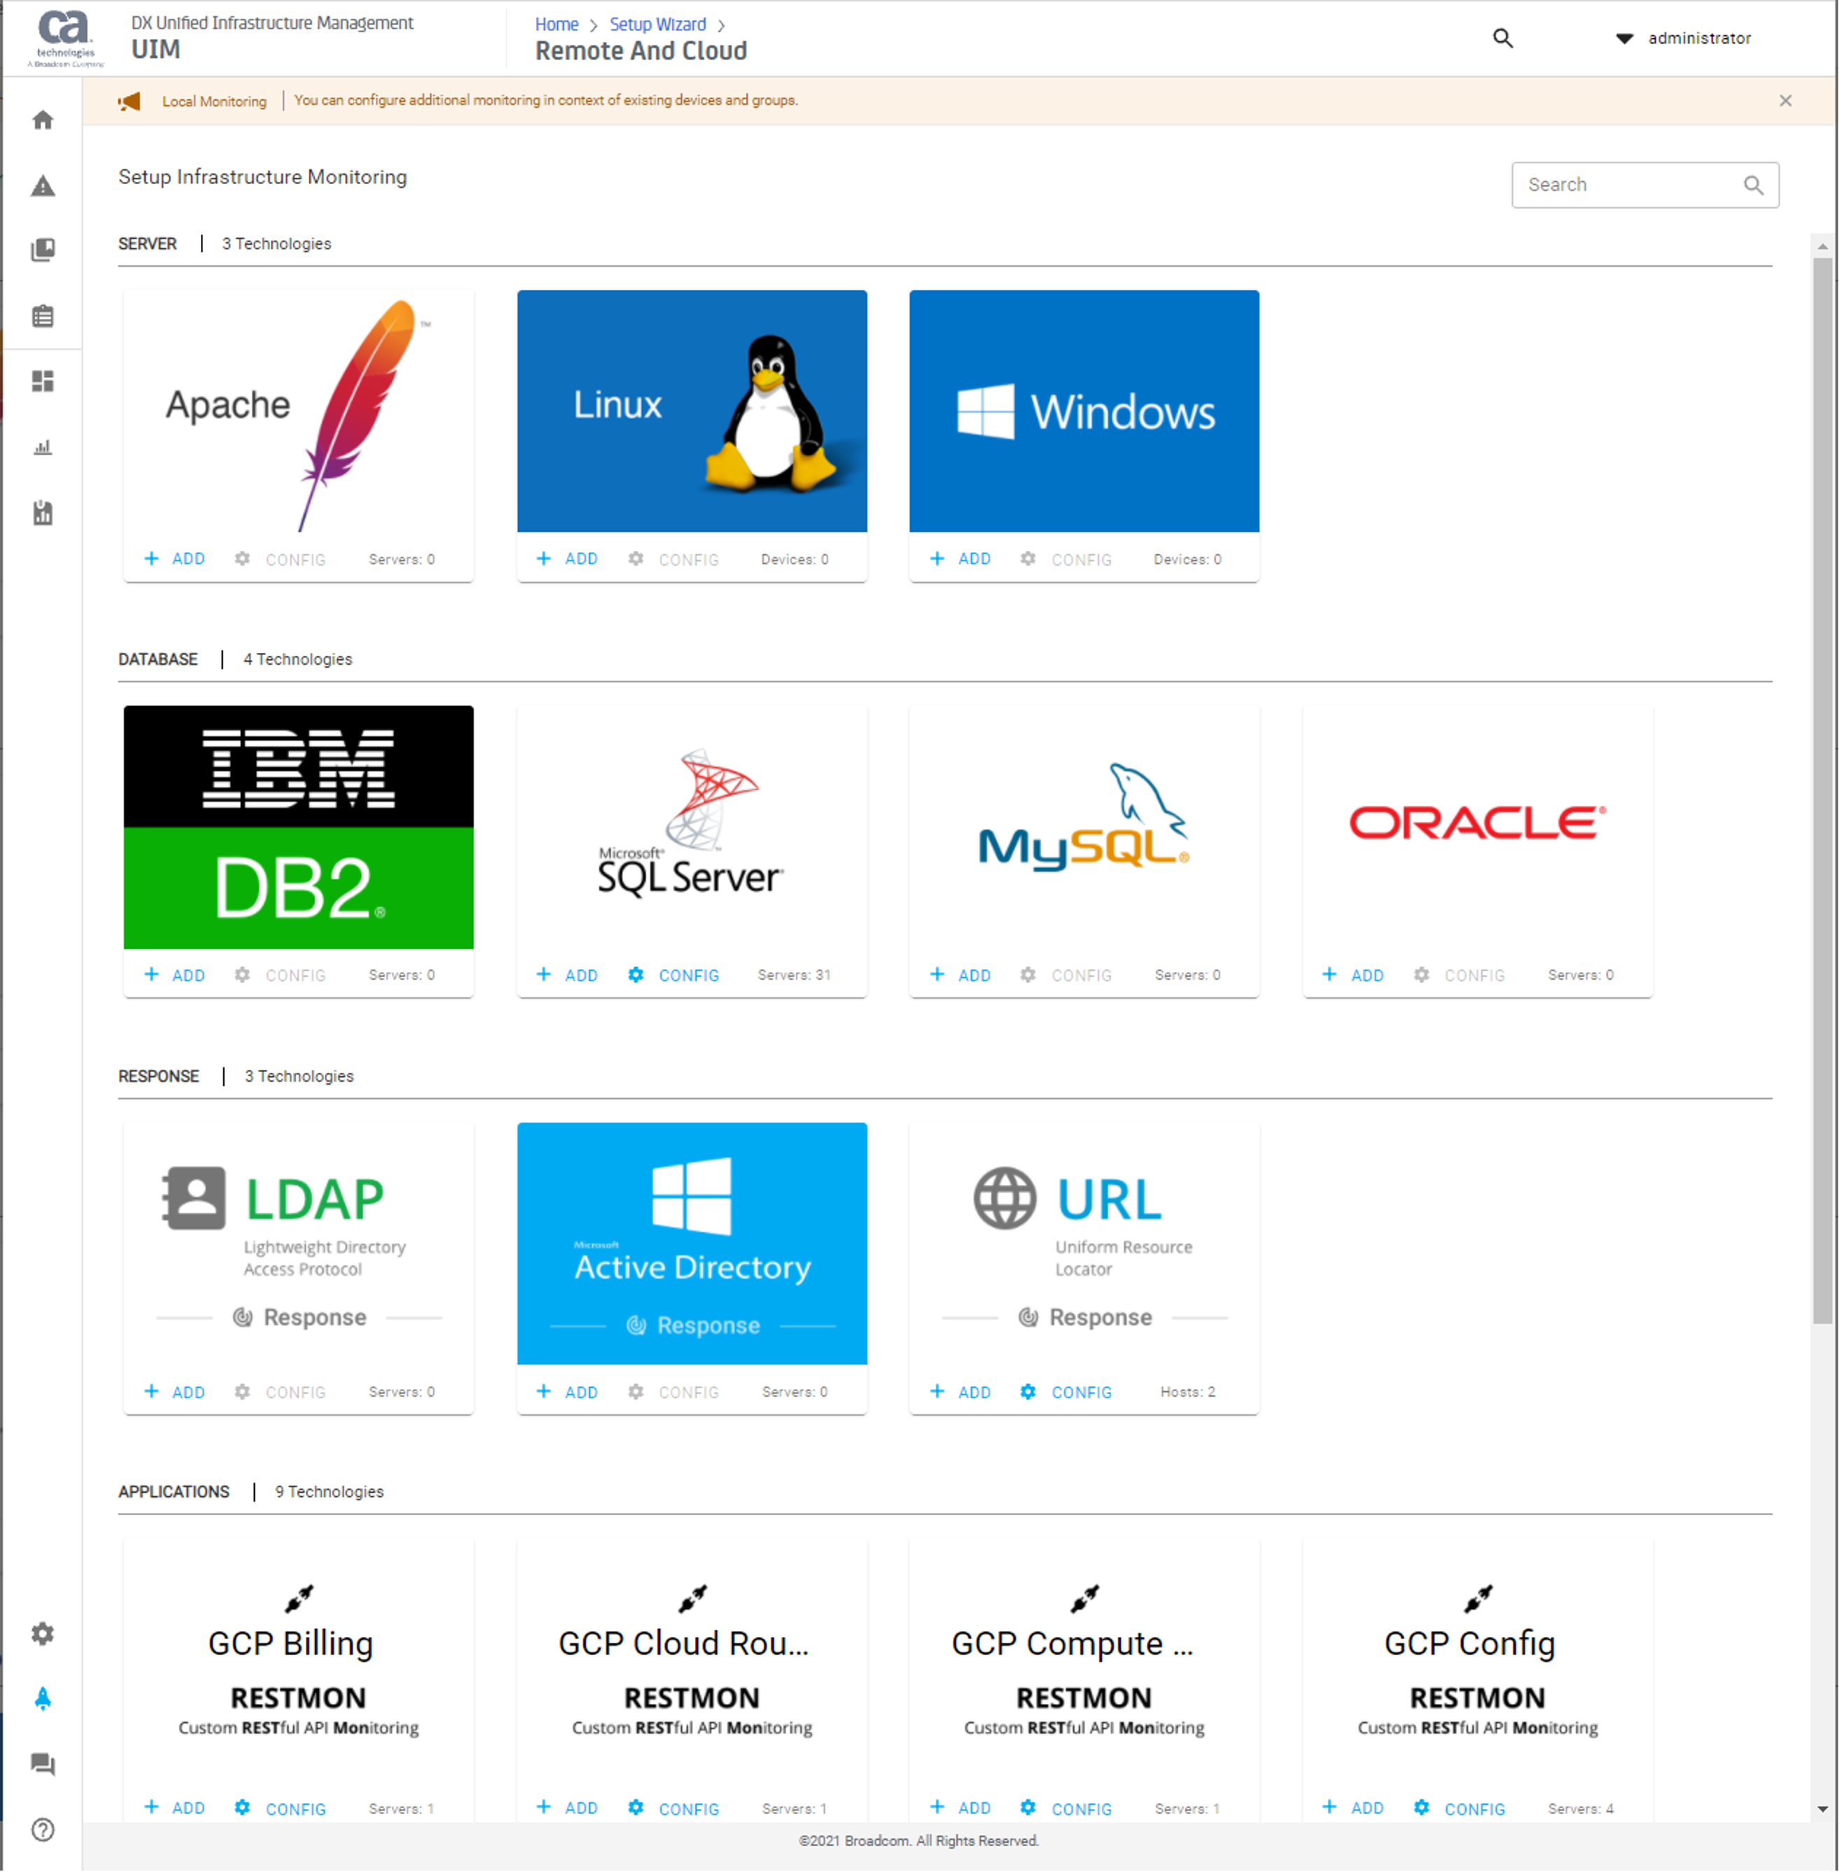Select the Setup Wizard rocket sidebar icon
The height and width of the screenshot is (1872, 1839).
pyautogui.click(x=43, y=1698)
